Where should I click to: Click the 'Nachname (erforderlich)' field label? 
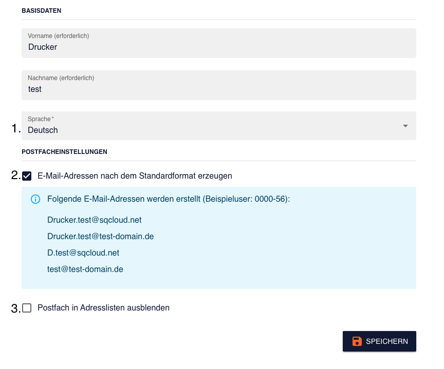61,78
